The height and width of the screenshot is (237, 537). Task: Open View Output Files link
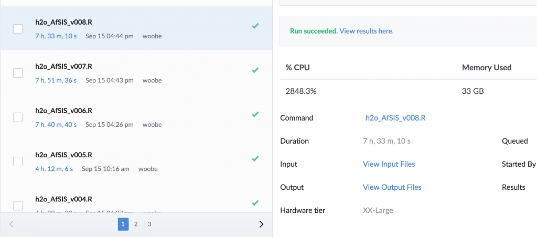click(392, 187)
